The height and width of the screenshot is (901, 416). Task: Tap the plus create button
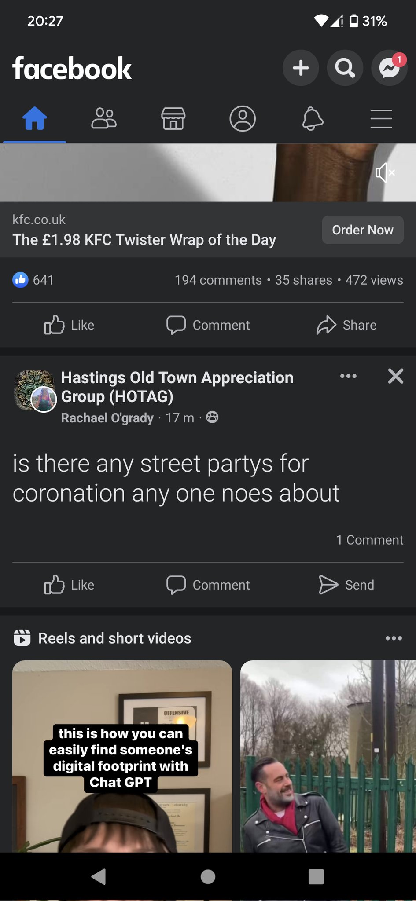301,68
